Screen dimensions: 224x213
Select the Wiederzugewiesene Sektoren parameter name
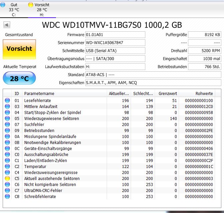52,119
